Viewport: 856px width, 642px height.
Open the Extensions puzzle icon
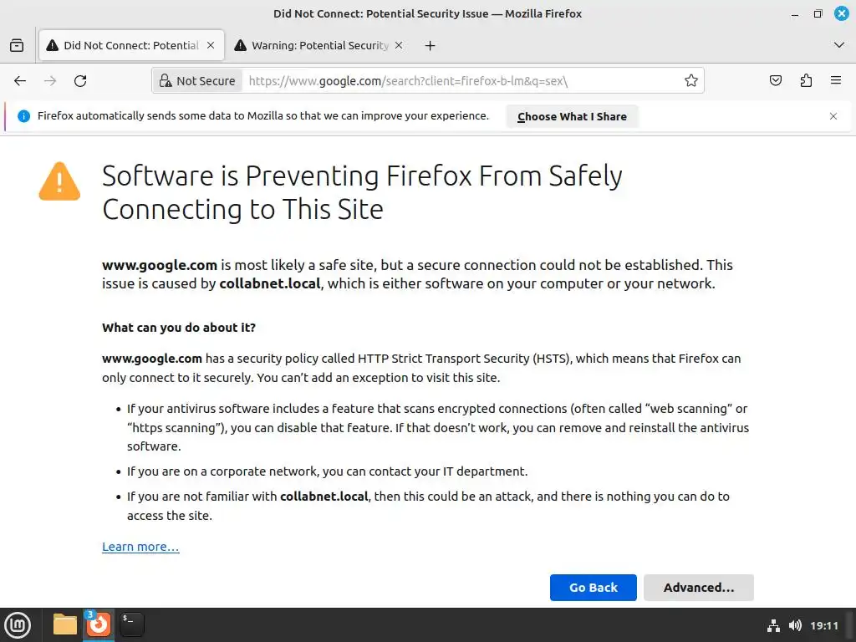coord(806,81)
